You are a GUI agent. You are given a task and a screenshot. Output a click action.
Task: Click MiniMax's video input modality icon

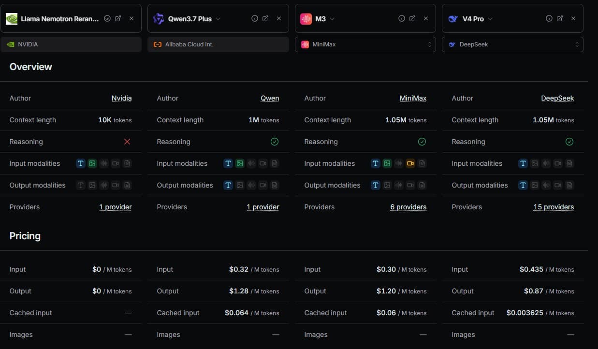click(410, 163)
